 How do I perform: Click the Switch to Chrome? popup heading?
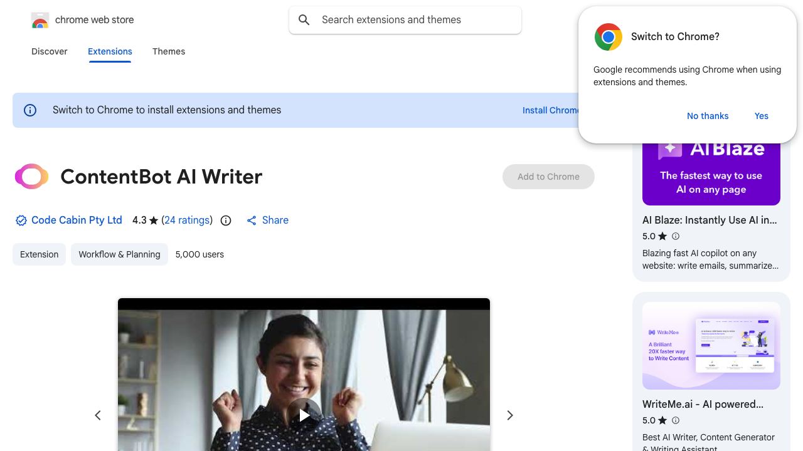pos(675,36)
